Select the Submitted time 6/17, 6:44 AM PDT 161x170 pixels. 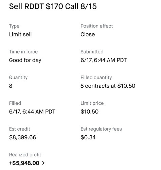[x=104, y=60]
